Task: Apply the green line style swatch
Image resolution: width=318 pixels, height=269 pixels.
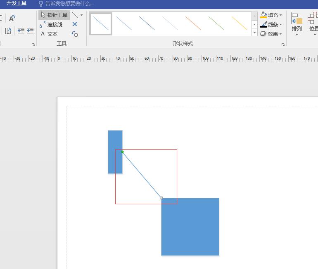Action: click(x=216, y=23)
